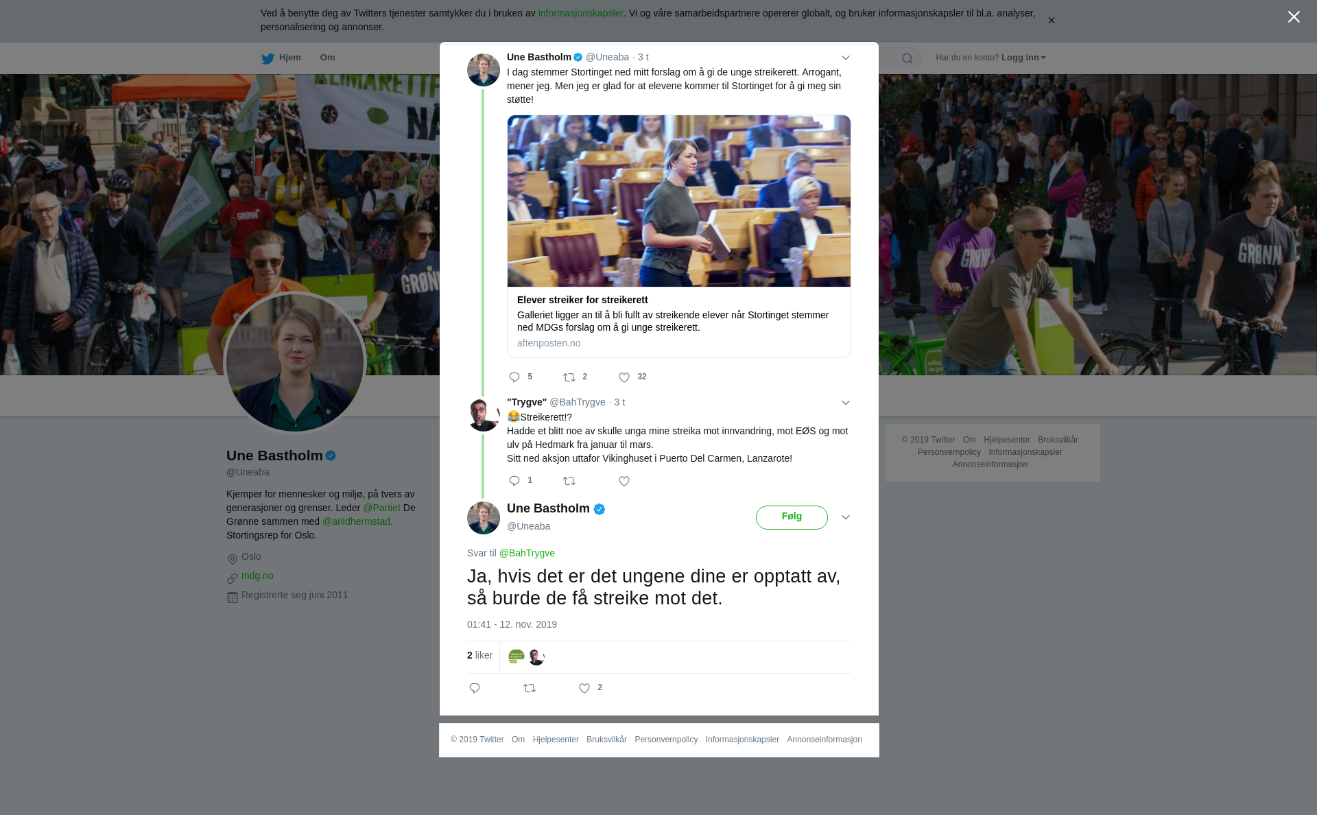The width and height of the screenshot is (1317, 815).
Task: Retweet the "Trygve" reply tweet
Action: pos(569,481)
